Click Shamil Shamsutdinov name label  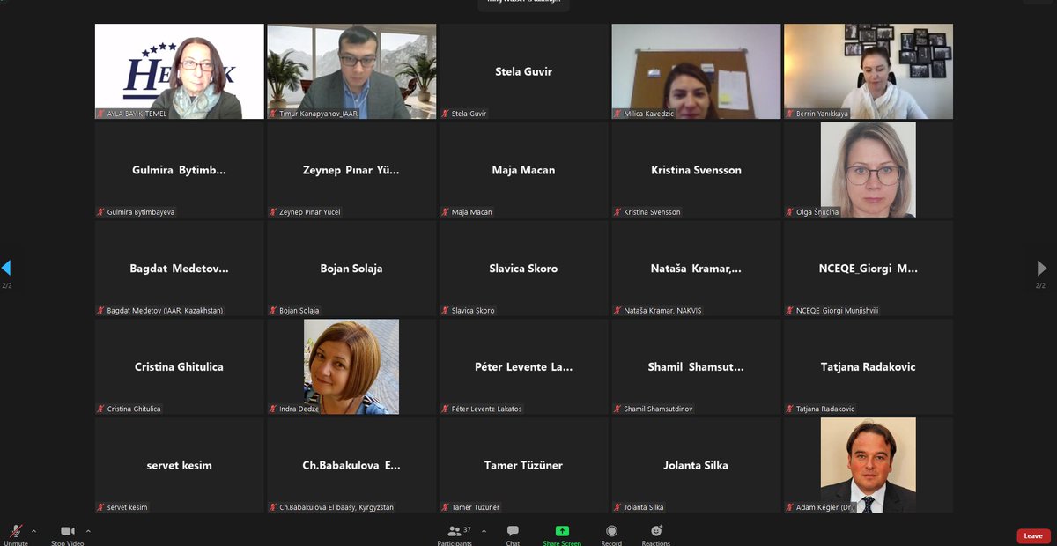click(660, 409)
